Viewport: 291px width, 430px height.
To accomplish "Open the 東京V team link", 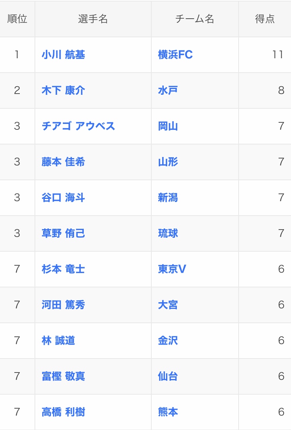I will [172, 269].
